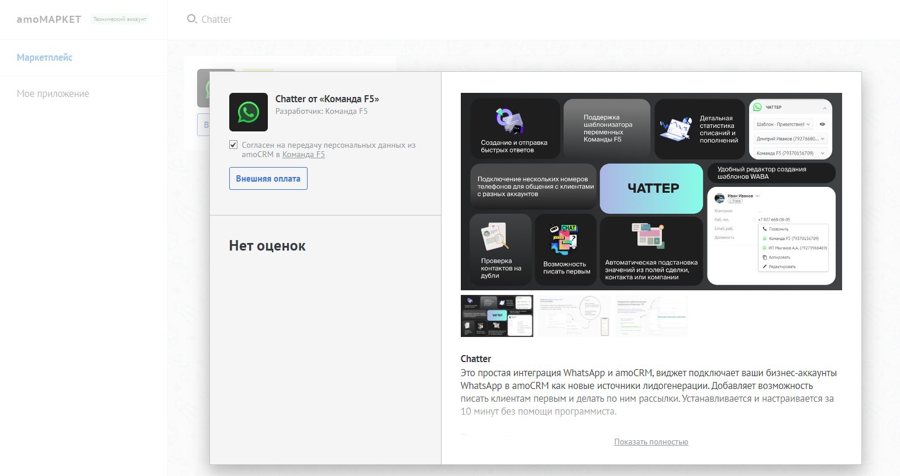Click the eye icon in preview
This screenshot has height=476, width=900.
pos(822,124)
